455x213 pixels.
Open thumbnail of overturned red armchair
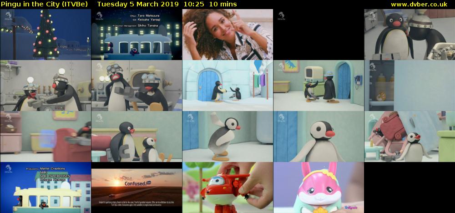pos(409,137)
